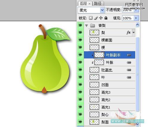Click the layers panel scrollbar thumb
The width and height of the screenshot is (148, 127).
[137, 74]
